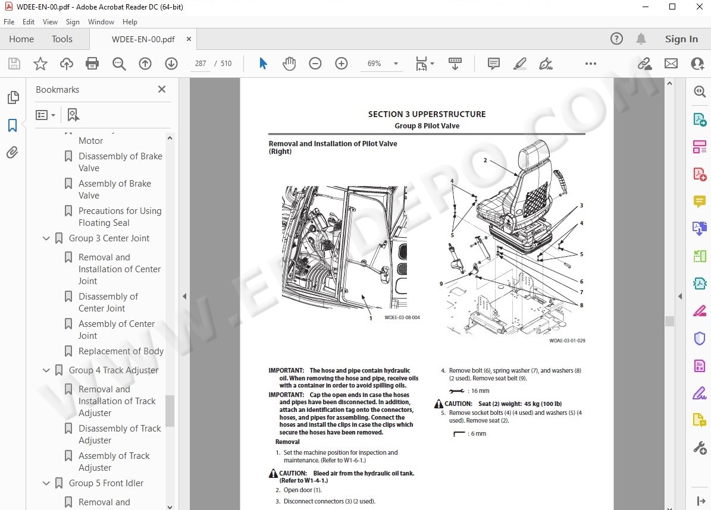Image resolution: width=711 pixels, height=510 pixels.
Task: Open More Tools wrench icon in the right pane
Action: pos(700,448)
